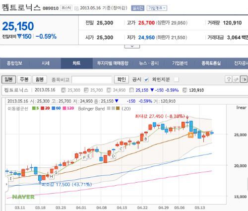The image size is (248, 211).
Task: Click the 20,000 price axis label
Action: click(240, 166)
